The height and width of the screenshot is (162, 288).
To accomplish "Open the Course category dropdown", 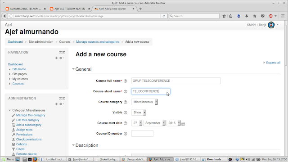I will [144, 102].
